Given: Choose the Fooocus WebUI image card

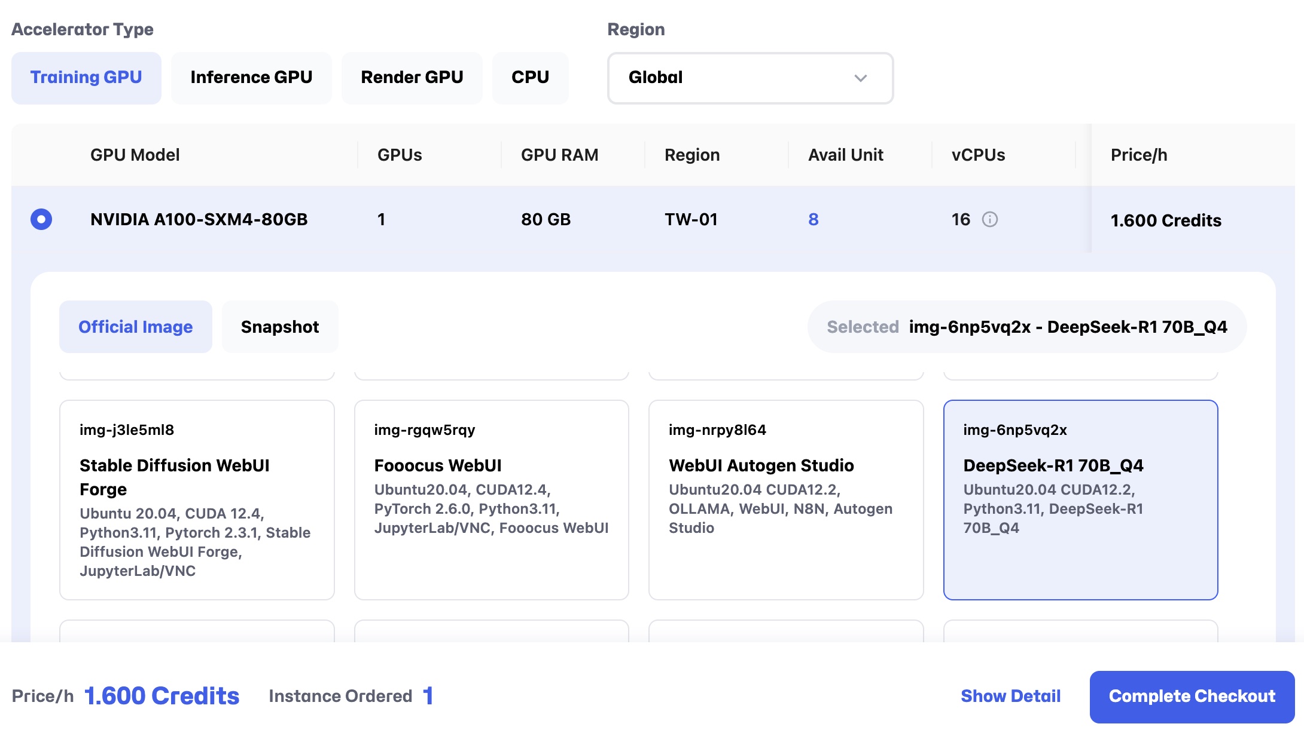Looking at the screenshot, I should (491, 499).
